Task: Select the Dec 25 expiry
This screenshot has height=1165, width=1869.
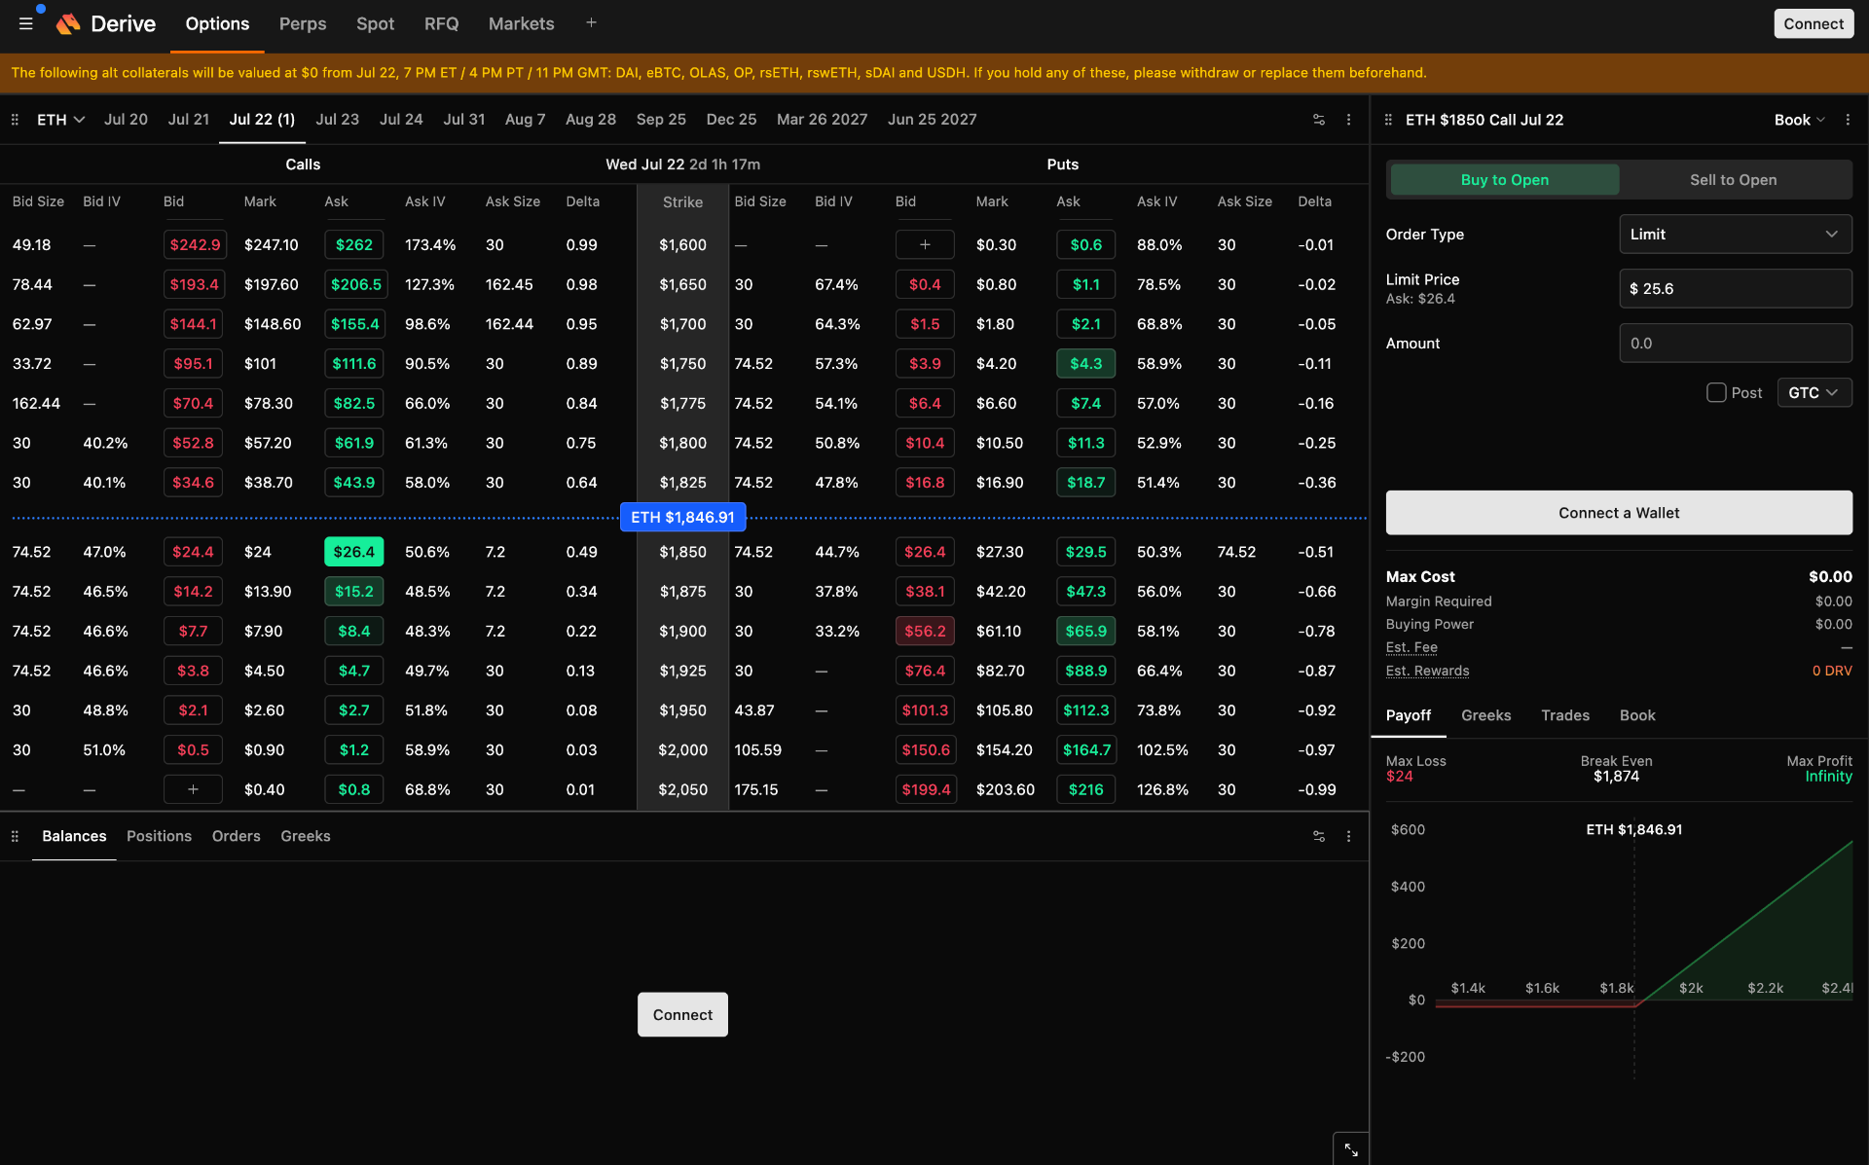Action: 731,120
